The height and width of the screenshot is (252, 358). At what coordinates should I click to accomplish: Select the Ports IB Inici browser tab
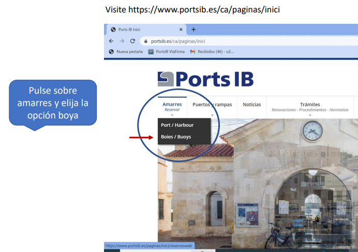point(146,29)
